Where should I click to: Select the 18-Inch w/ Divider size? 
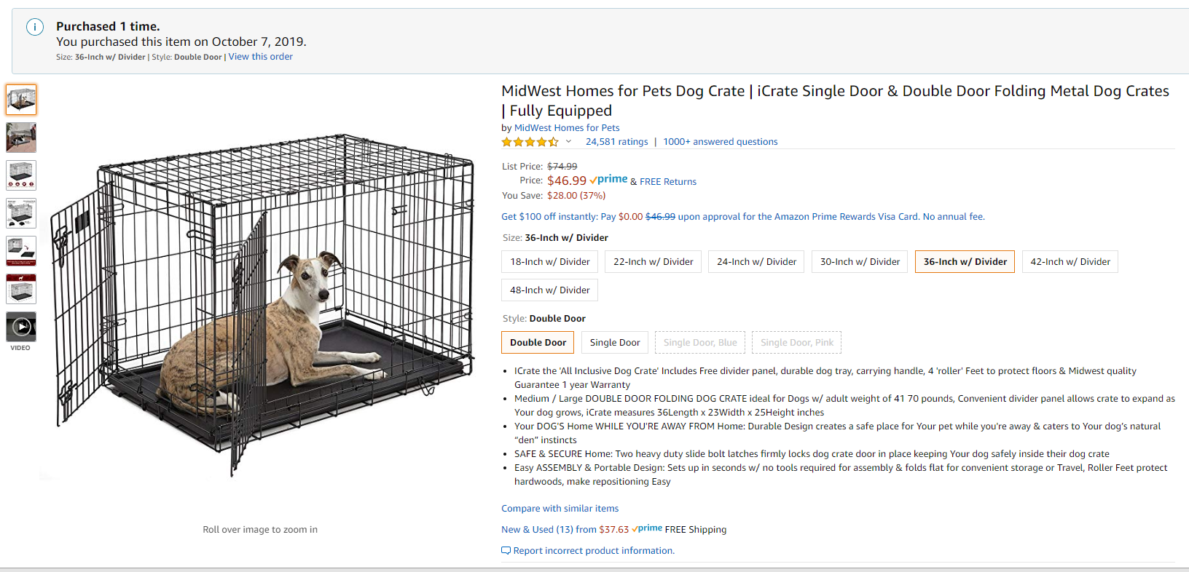[549, 262]
